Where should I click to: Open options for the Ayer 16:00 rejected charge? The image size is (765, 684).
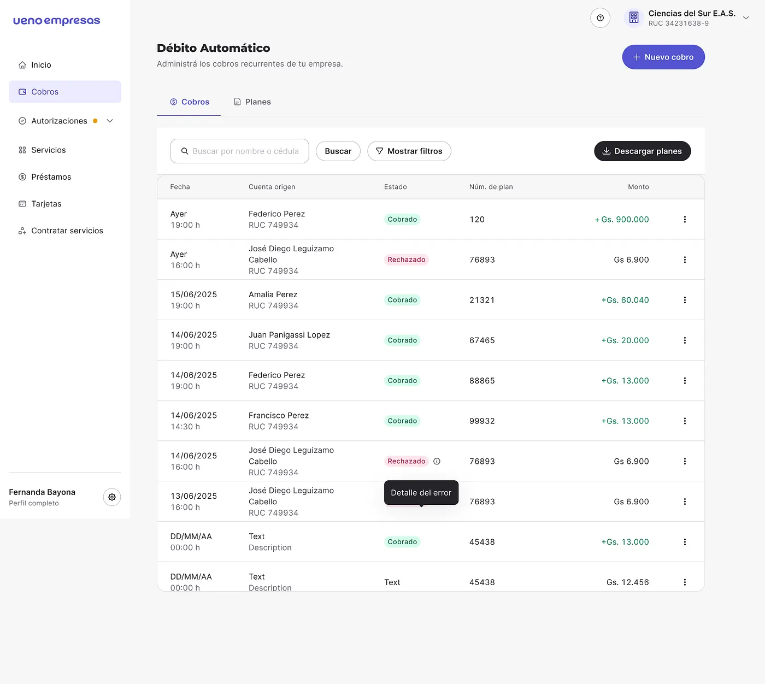click(685, 260)
